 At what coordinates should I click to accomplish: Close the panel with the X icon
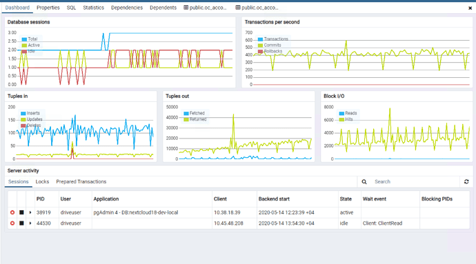pyautogui.click(x=470, y=8)
